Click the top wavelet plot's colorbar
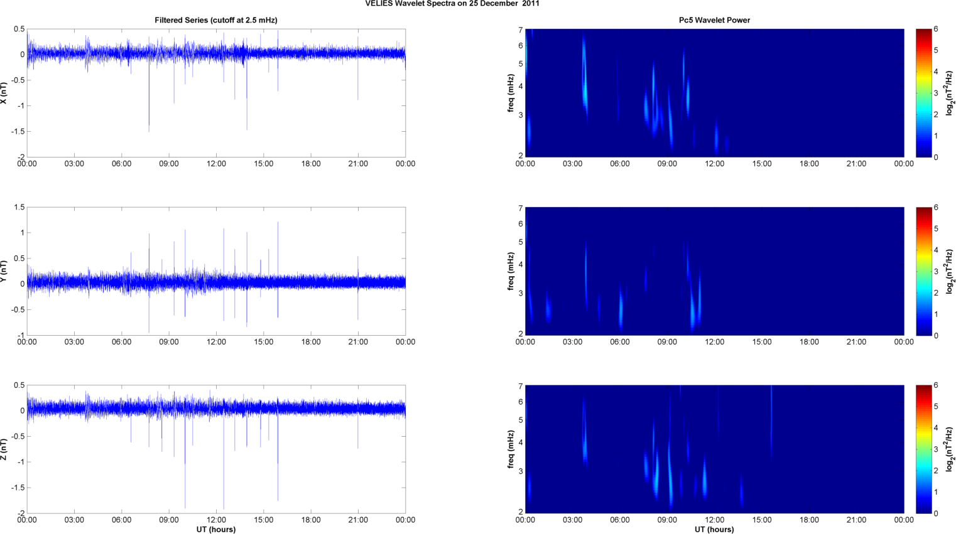This screenshot has height=534, width=956. [x=923, y=93]
